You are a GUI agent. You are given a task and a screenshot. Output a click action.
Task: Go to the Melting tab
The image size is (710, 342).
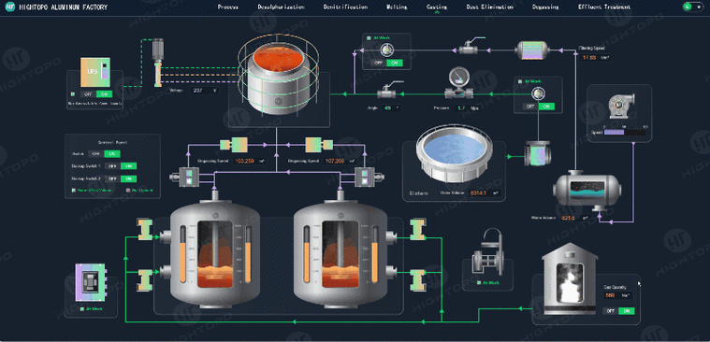[x=397, y=7]
